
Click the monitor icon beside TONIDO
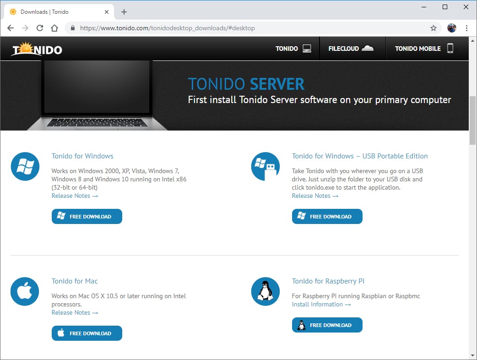coord(307,49)
